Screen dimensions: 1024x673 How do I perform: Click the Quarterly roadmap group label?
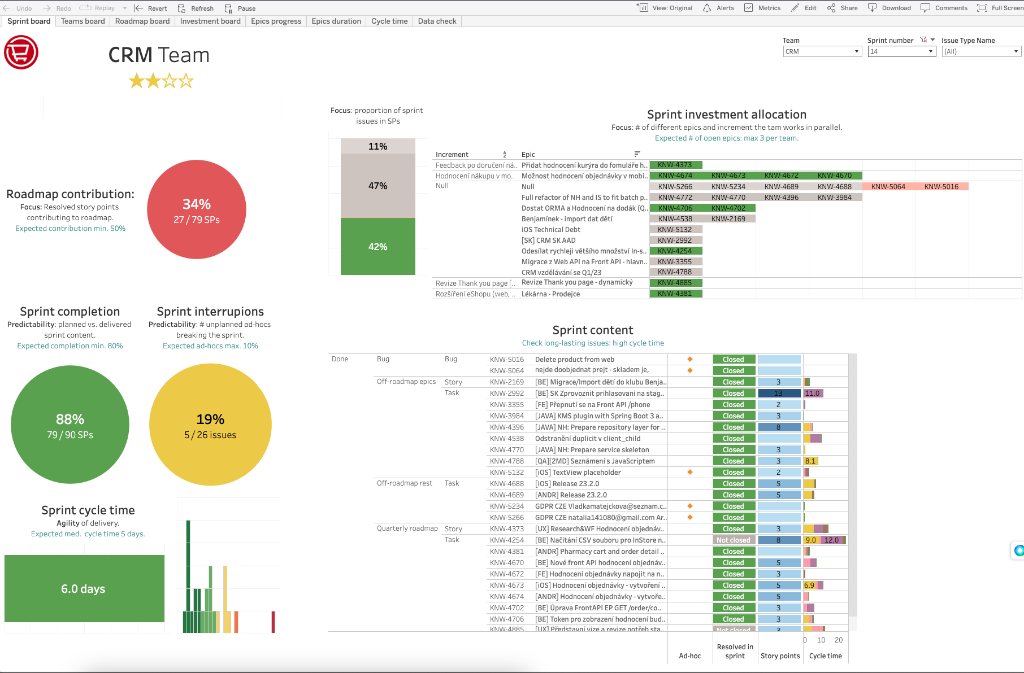click(407, 528)
